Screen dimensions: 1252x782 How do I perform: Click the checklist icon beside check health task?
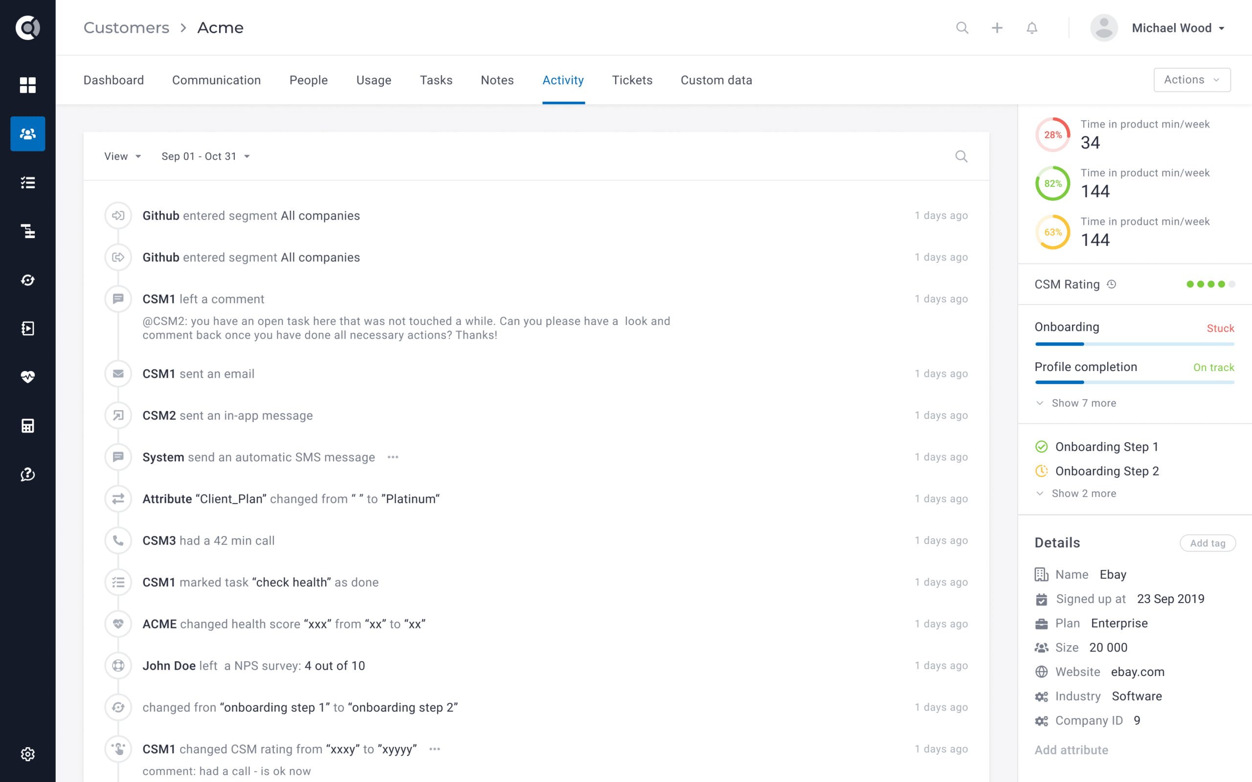118,583
